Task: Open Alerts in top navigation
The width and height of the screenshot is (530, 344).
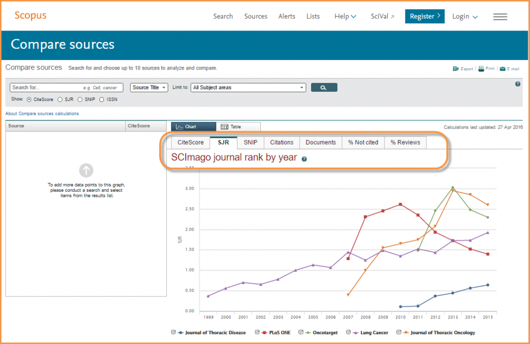Action: 287,16
